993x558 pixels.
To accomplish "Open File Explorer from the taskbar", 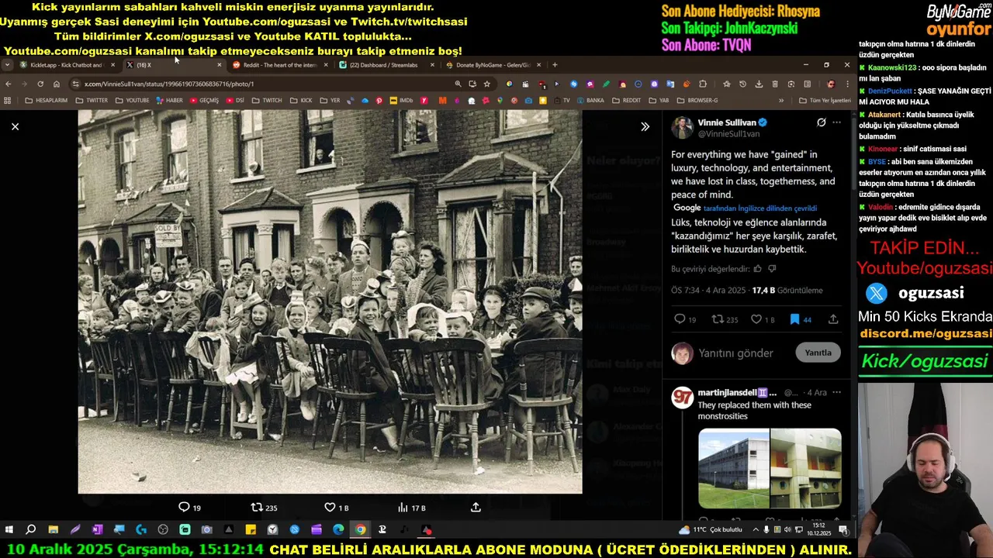I will [53, 530].
